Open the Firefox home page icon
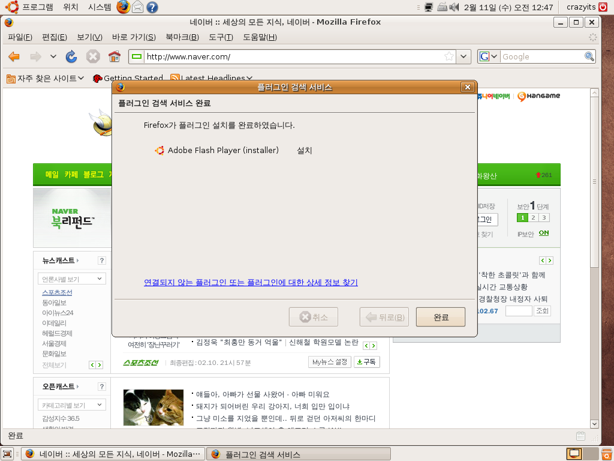Image resolution: width=614 pixels, height=461 pixels. 115,57
